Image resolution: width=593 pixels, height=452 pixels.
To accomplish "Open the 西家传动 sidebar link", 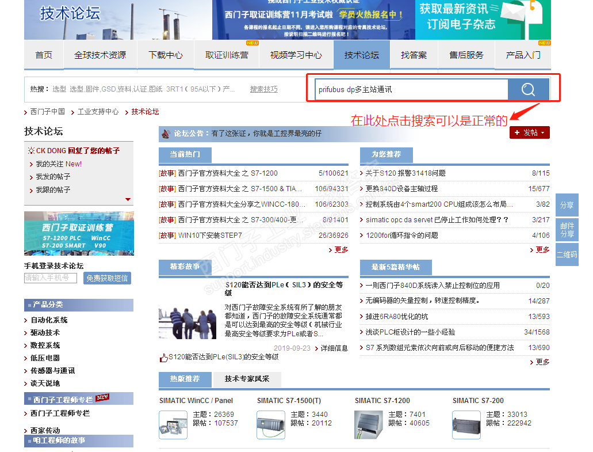I will click(x=45, y=431).
